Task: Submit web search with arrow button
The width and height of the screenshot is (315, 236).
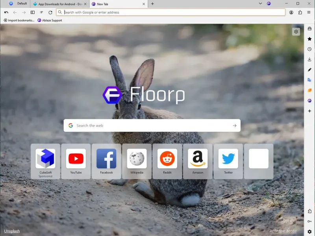Action: (x=235, y=125)
